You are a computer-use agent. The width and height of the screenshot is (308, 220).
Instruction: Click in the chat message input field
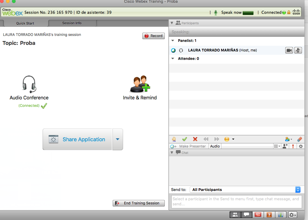(x=236, y=201)
